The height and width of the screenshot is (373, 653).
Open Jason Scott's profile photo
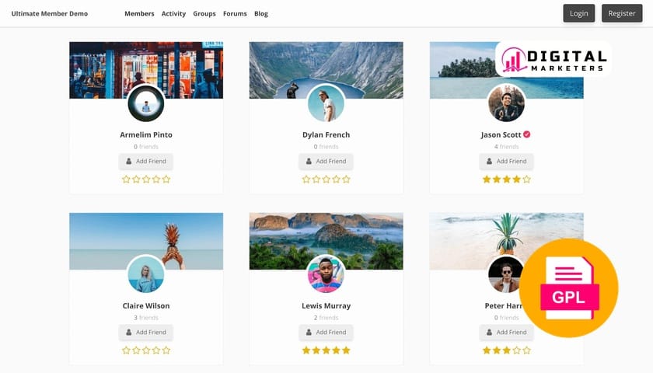[506, 103]
